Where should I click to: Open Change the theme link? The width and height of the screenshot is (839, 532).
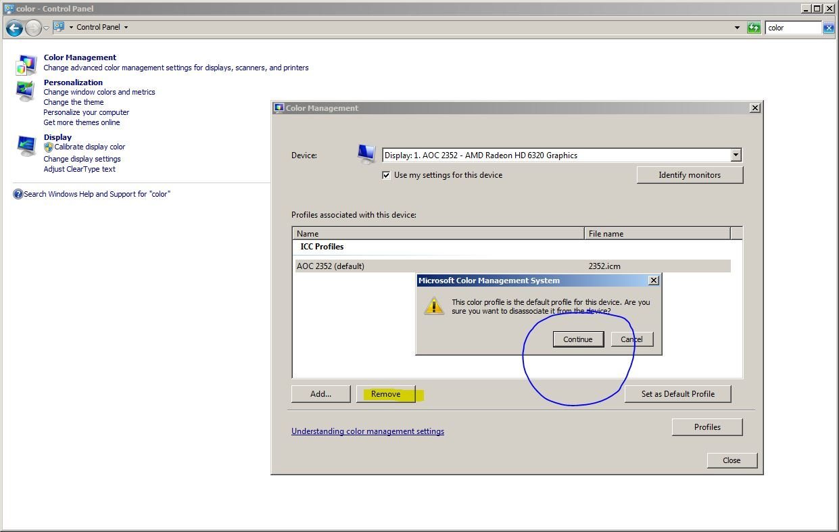[x=74, y=102]
